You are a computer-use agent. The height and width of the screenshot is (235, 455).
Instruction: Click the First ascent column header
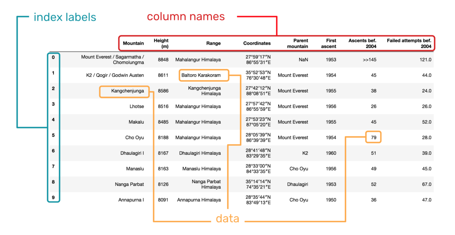(x=329, y=43)
